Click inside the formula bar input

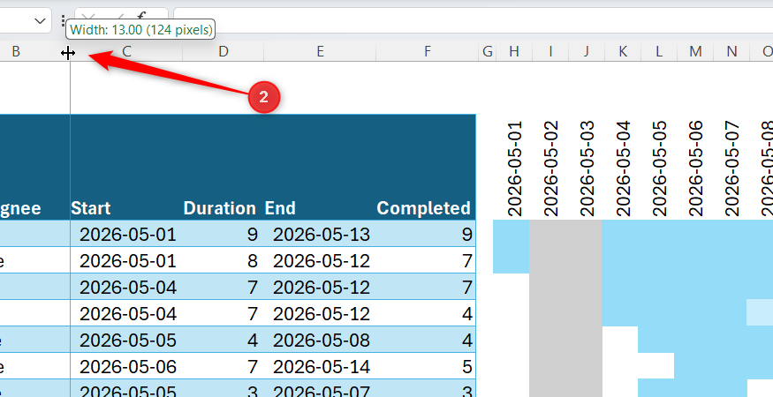click(474, 20)
